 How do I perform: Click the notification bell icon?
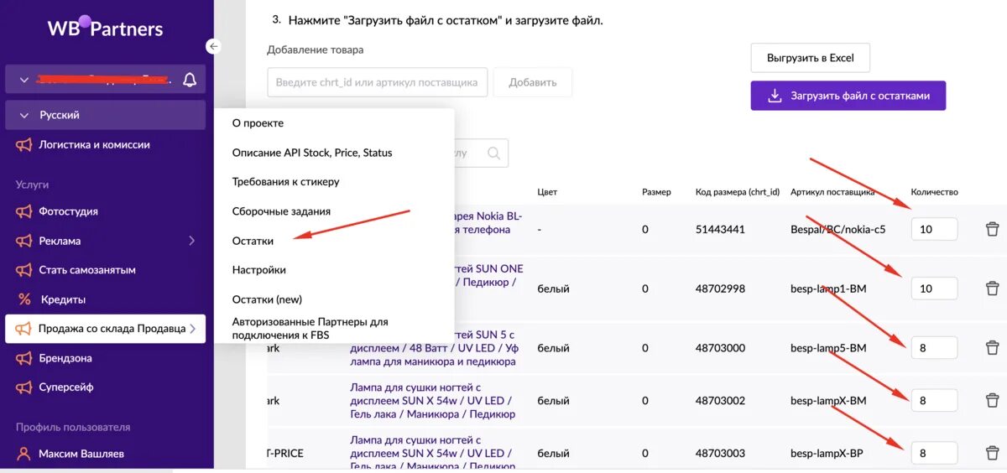[x=190, y=80]
